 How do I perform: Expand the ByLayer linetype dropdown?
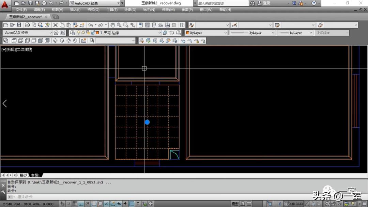tap(273, 33)
